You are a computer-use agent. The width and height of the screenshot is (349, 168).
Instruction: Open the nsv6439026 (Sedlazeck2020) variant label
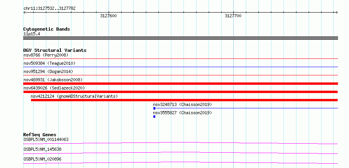54,88
